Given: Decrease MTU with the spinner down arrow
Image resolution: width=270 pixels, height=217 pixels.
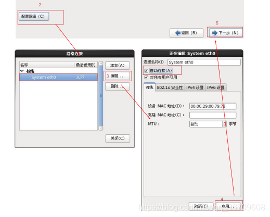Looking at the screenshot, I should (x=225, y=125).
